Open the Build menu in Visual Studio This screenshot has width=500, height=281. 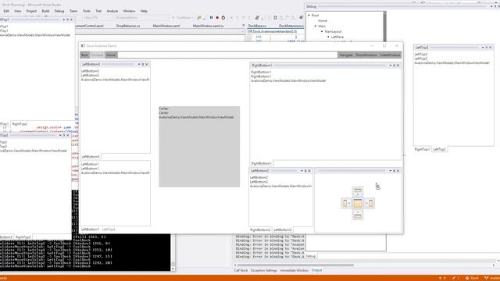click(x=45, y=11)
